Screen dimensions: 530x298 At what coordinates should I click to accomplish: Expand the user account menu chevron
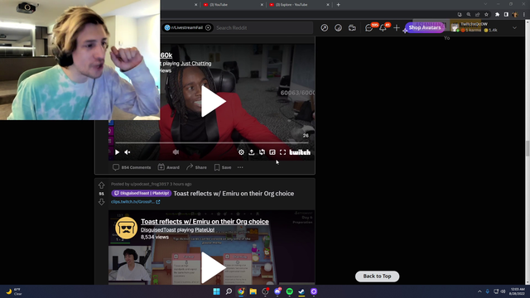(514, 27)
